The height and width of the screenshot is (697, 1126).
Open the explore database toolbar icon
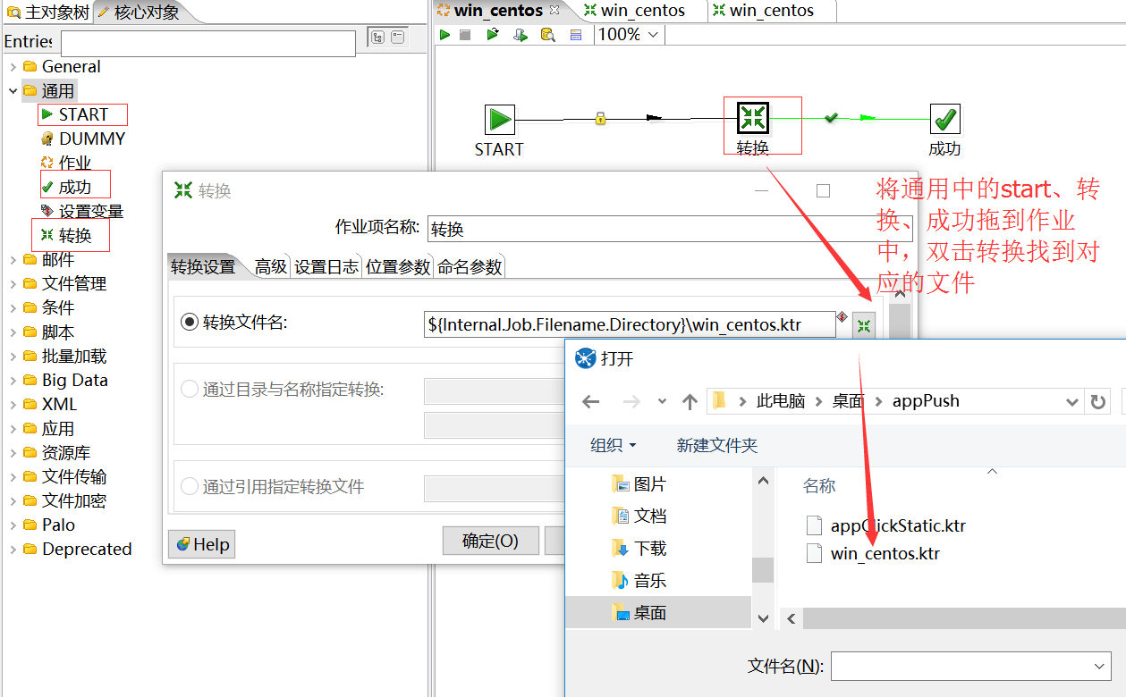point(547,35)
